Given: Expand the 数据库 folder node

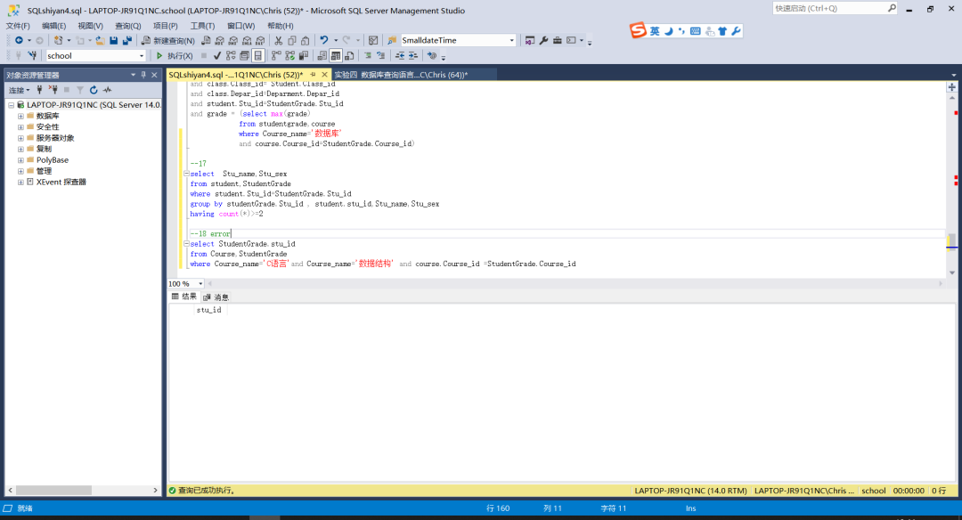Looking at the screenshot, I should click(x=20, y=116).
